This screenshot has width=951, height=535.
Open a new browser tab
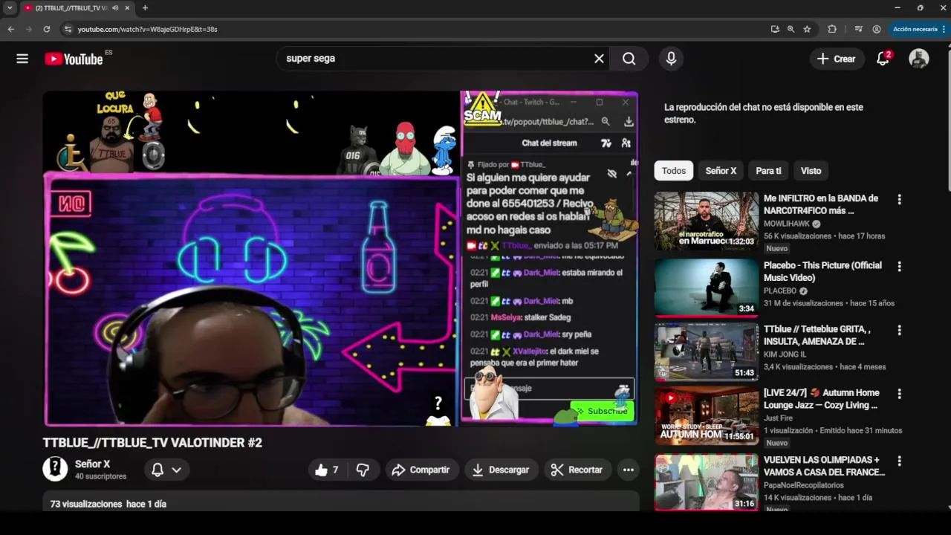(145, 8)
